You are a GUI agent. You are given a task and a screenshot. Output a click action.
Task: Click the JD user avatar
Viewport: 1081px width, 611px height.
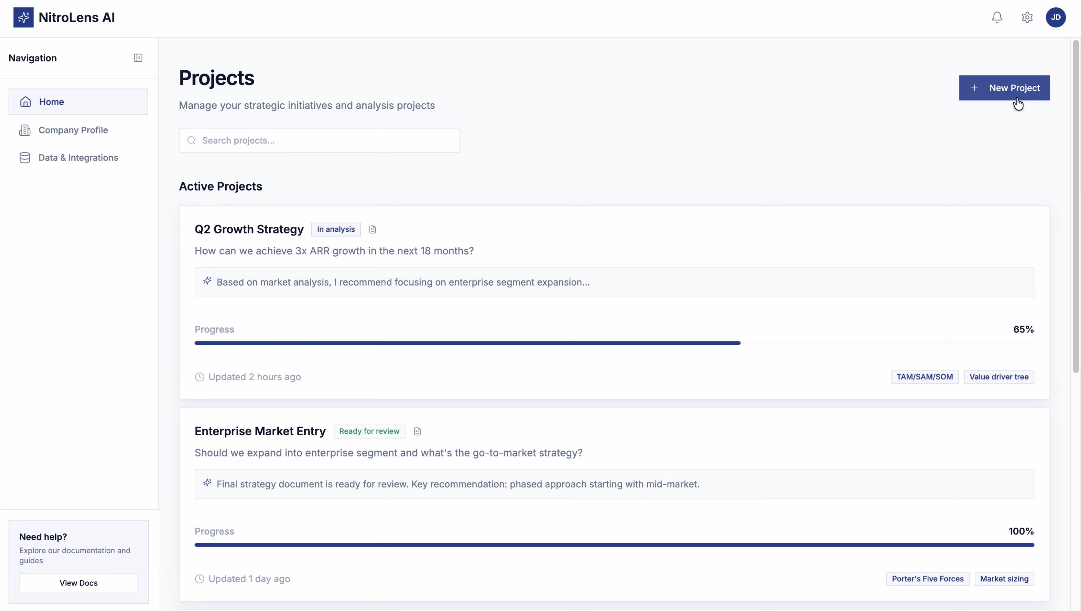pyautogui.click(x=1055, y=17)
